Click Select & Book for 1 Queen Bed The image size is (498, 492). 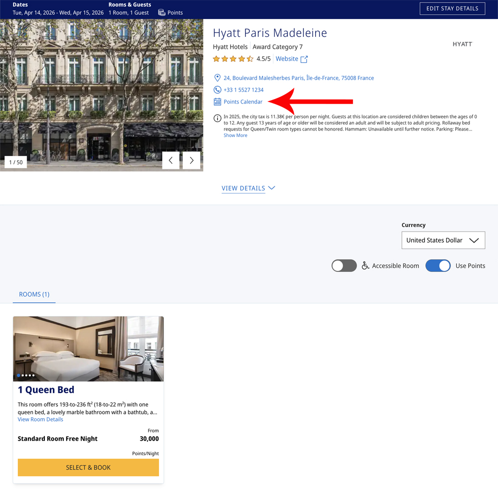coord(88,468)
